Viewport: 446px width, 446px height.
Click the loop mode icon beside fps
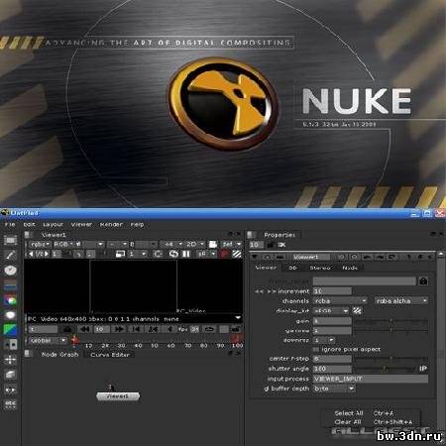pyautogui.click(x=209, y=329)
